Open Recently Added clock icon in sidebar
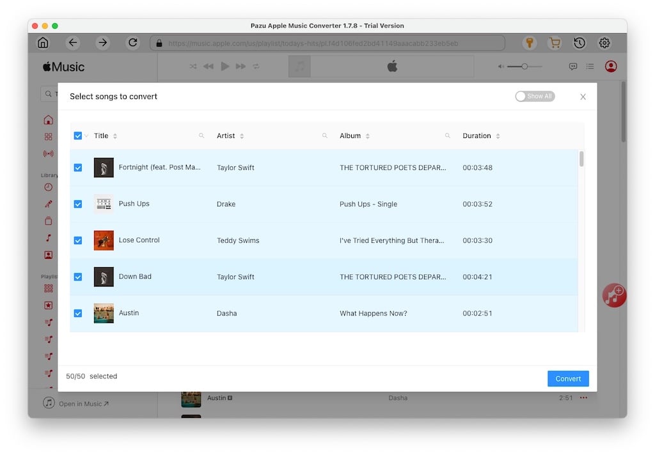The height and width of the screenshot is (455, 655). point(49,187)
